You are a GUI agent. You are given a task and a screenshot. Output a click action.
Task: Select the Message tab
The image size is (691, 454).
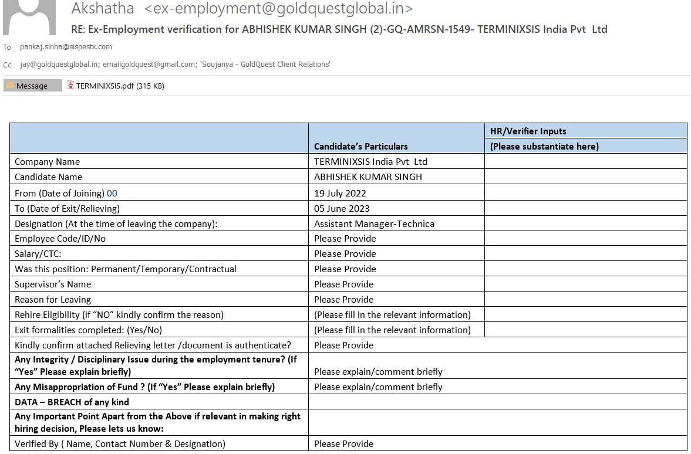pyautogui.click(x=32, y=86)
